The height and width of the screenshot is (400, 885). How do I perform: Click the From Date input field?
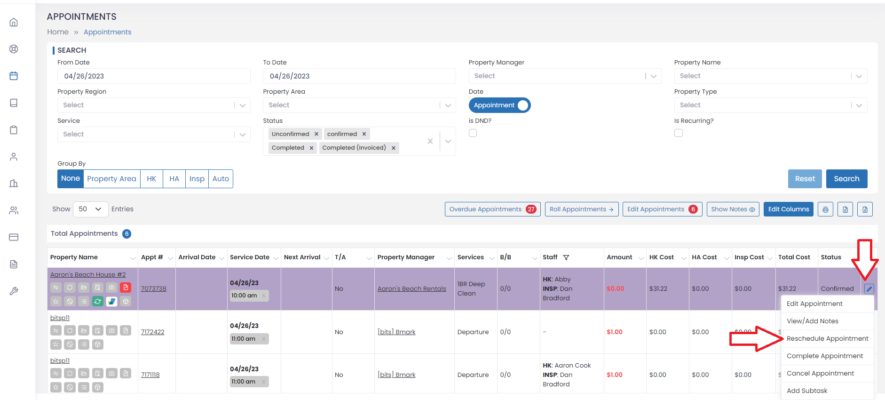click(x=154, y=76)
